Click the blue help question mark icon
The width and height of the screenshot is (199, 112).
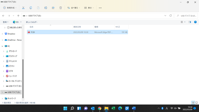(x=195, y=22)
